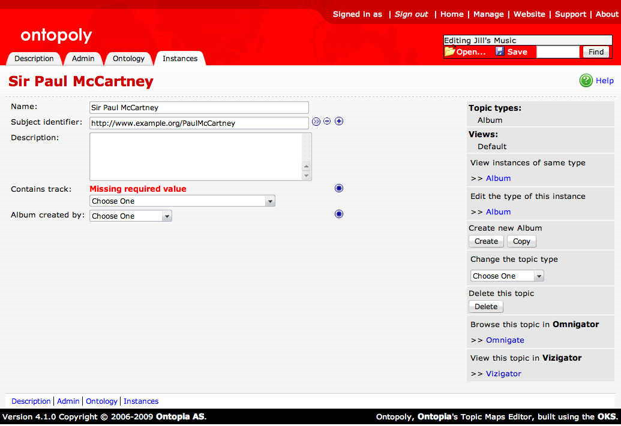Click the Name input field
Image resolution: width=621 pixels, height=426 pixels.
pos(199,108)
